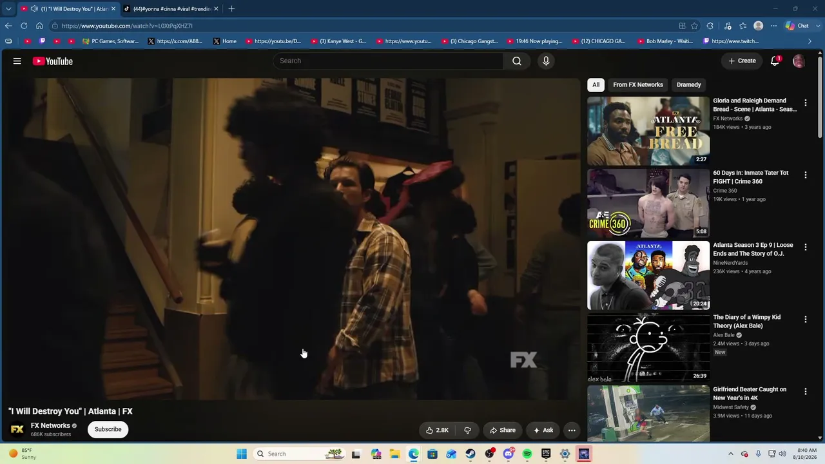The image size is (825, 464).
Task: Open the PC Games, Softwar... bookmark
Action: tap(110, 41)
